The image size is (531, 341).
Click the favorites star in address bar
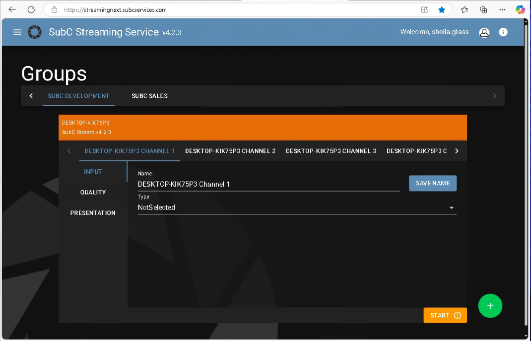[441, 9]
